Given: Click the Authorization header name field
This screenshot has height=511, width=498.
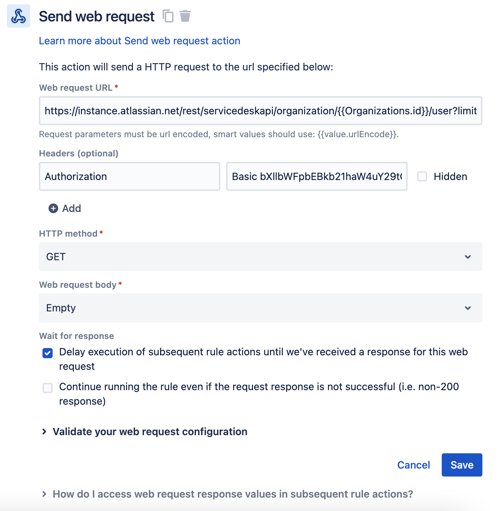Looking at the screenshot, I should [x=130, y=176].
